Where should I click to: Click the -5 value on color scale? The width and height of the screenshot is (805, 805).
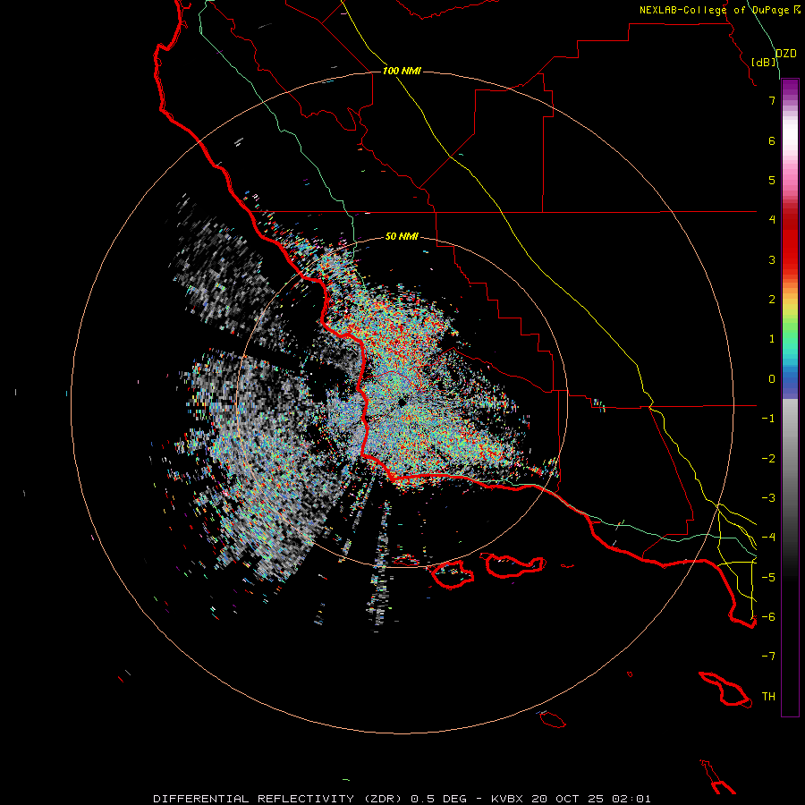(768, 578)
